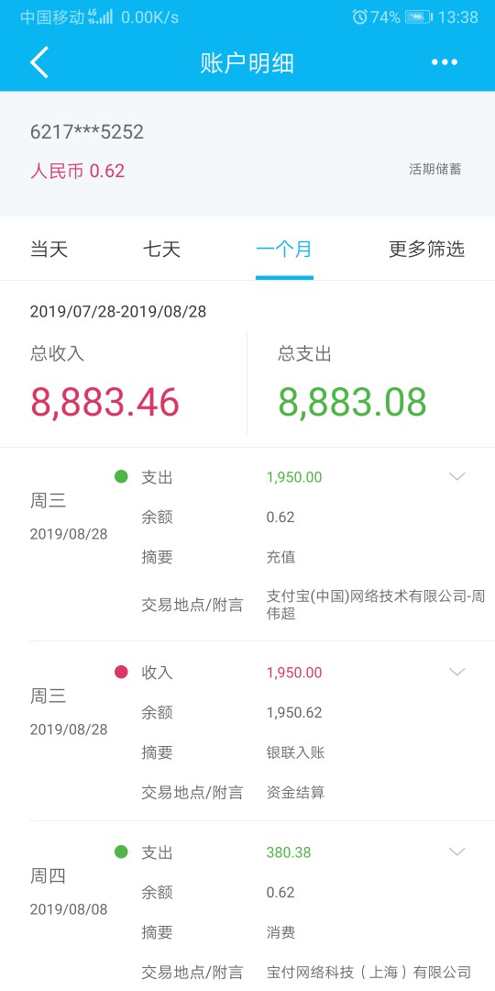Tap the 账户明细 page title
495x991 pixels.
(247, 63)
